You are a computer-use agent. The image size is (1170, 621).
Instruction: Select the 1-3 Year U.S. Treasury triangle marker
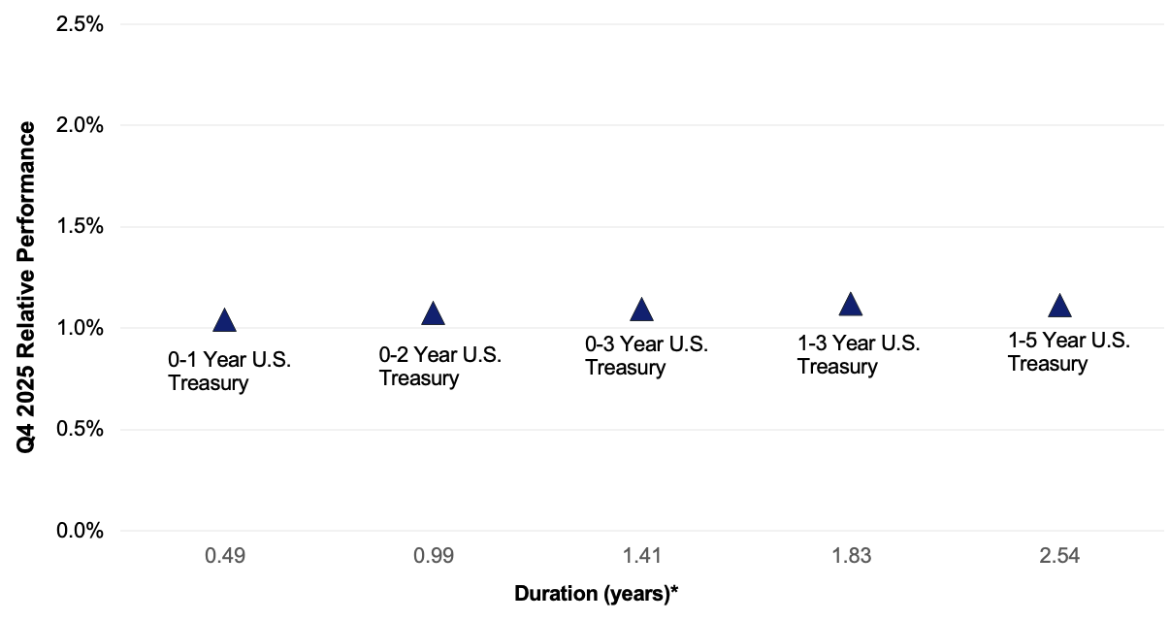pos(850,305)
